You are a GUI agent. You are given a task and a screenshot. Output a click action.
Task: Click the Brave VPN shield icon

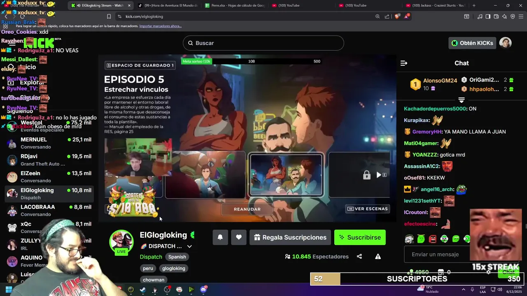click(x=513, y=16)
